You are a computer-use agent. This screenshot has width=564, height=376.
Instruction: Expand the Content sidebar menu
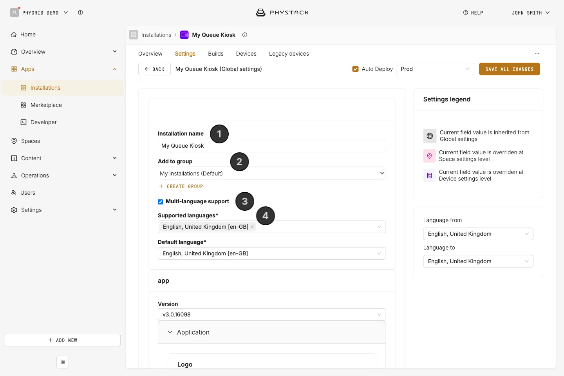point(115,158)
